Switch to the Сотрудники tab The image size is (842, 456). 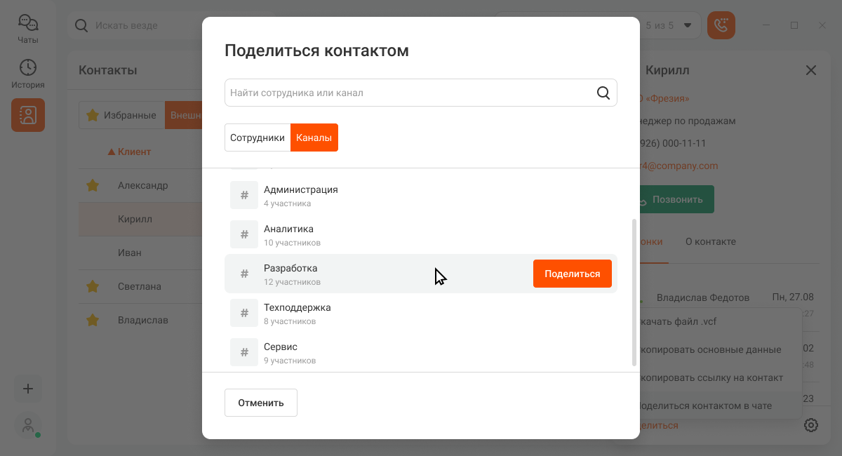(x=258, y=138)
